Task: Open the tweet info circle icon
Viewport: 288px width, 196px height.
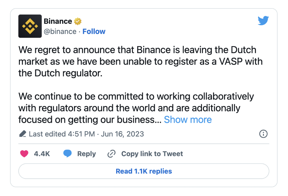Action: tap(264, 134)
